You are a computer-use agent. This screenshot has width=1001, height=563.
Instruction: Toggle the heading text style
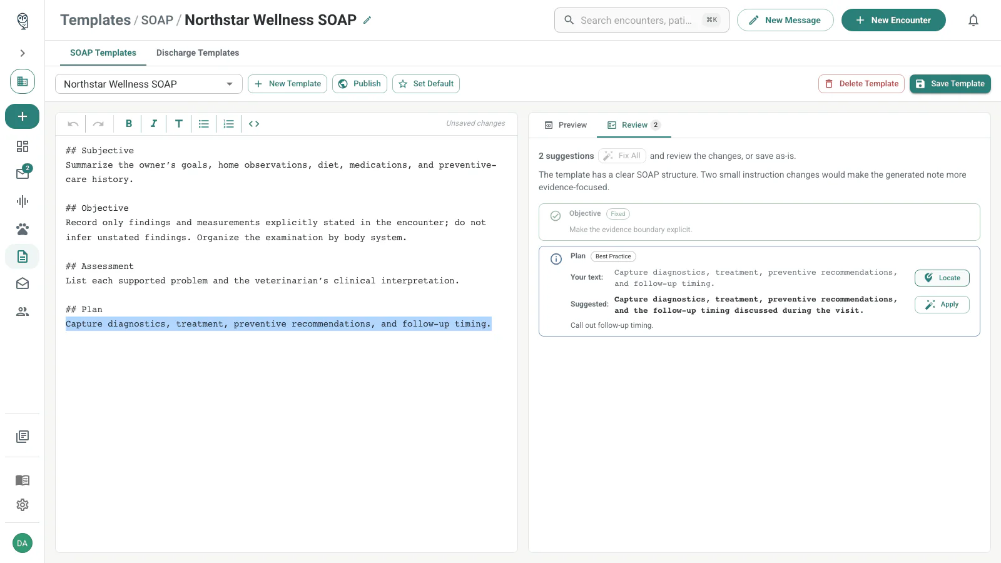(179, 124)
